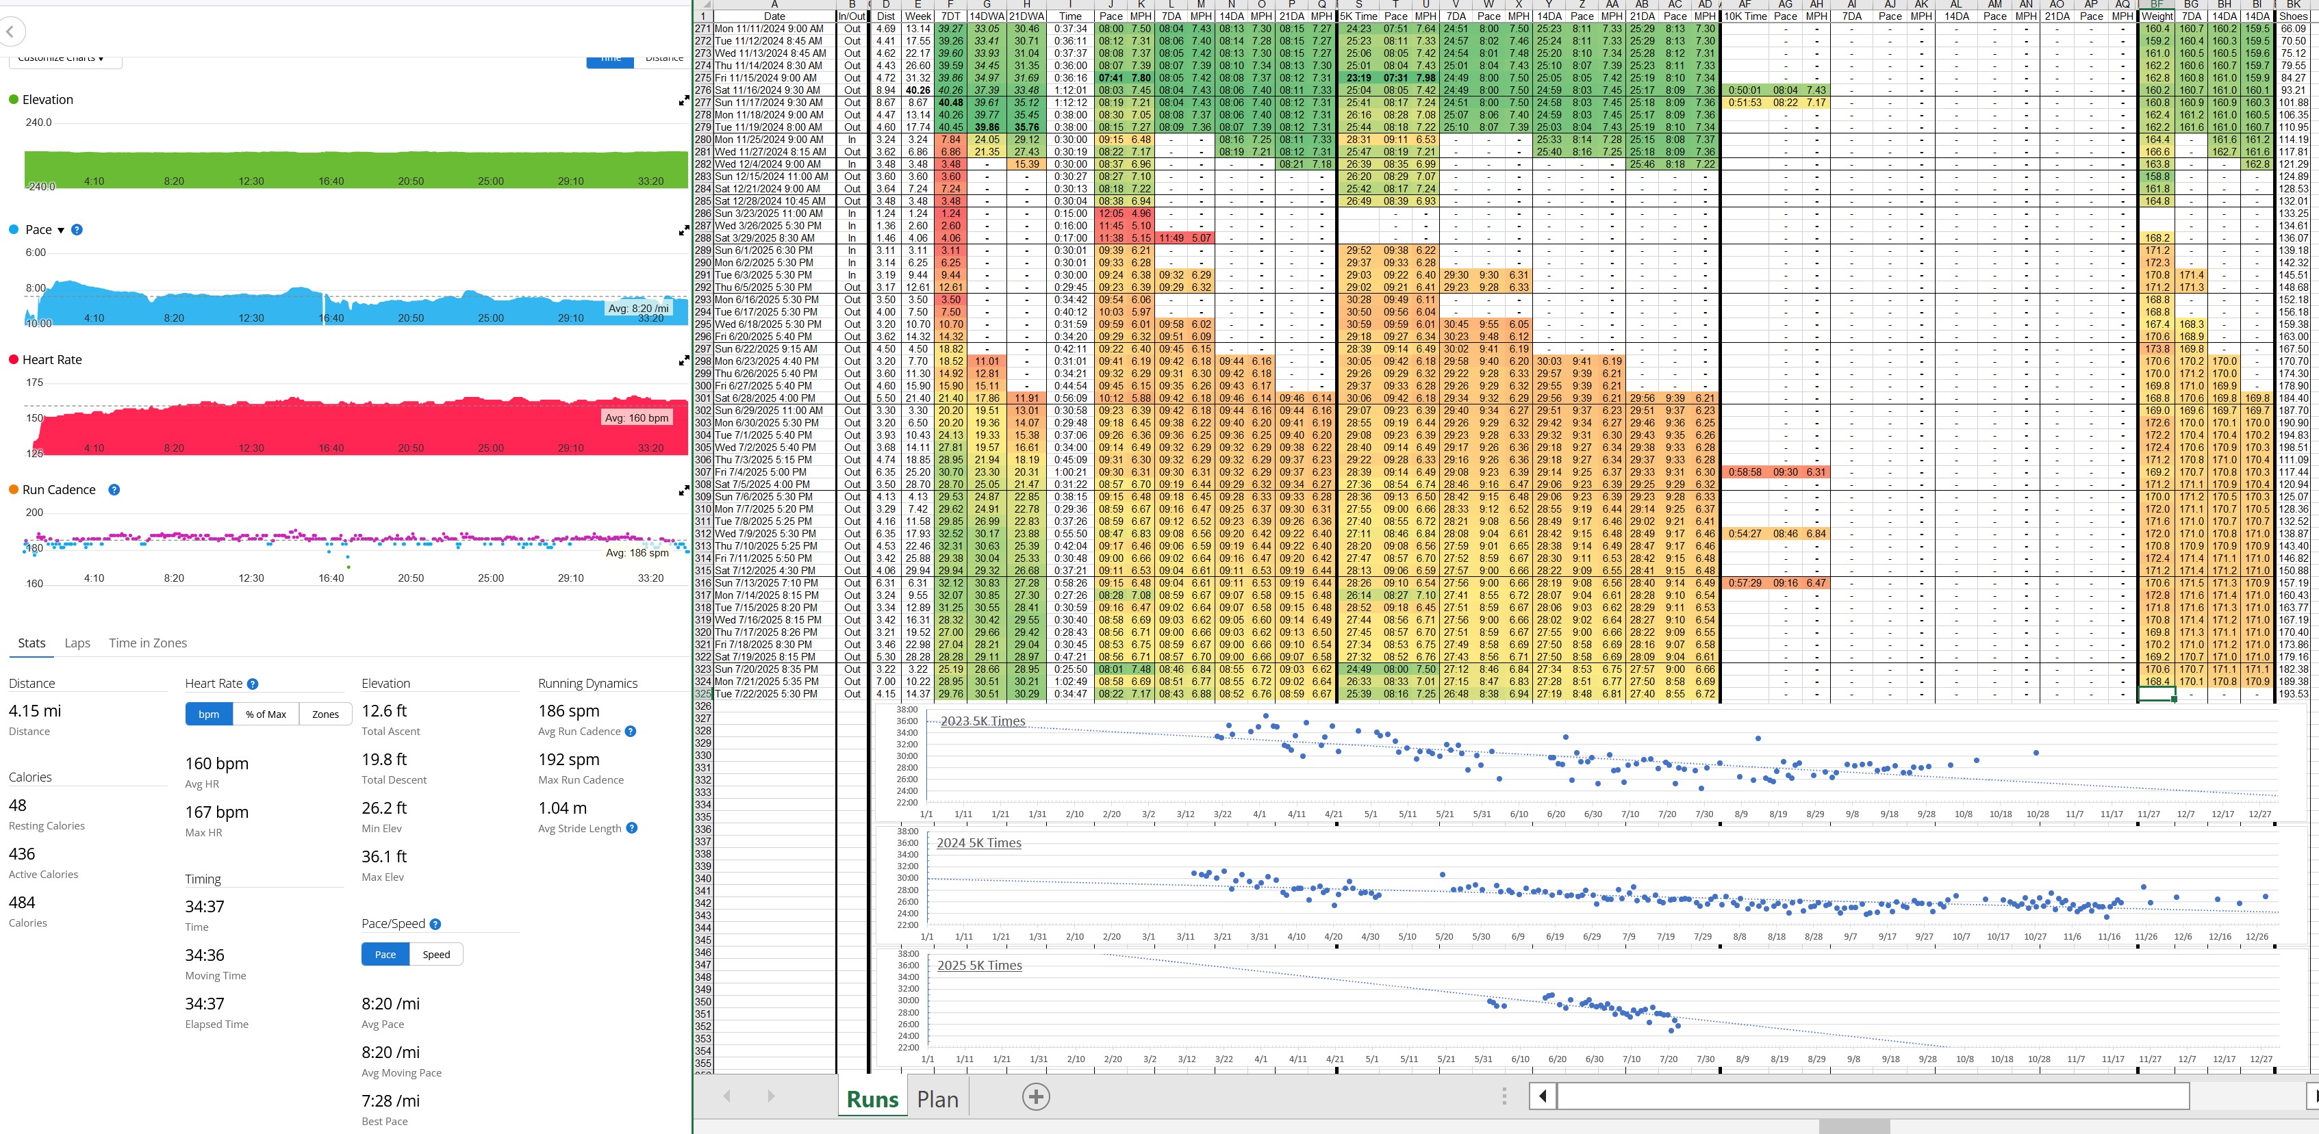Select cell Tue 7/22/2025 5:30 PM

(774, 694)
